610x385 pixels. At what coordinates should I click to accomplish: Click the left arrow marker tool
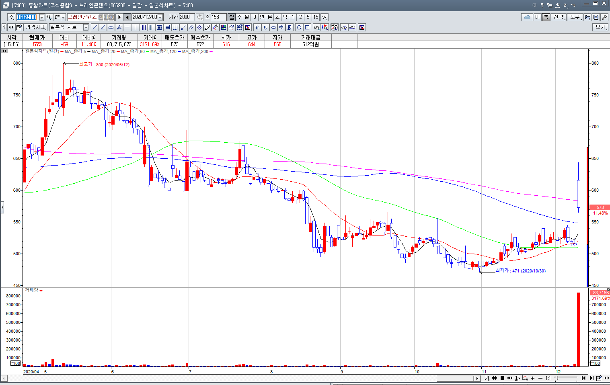coord(273,27)
